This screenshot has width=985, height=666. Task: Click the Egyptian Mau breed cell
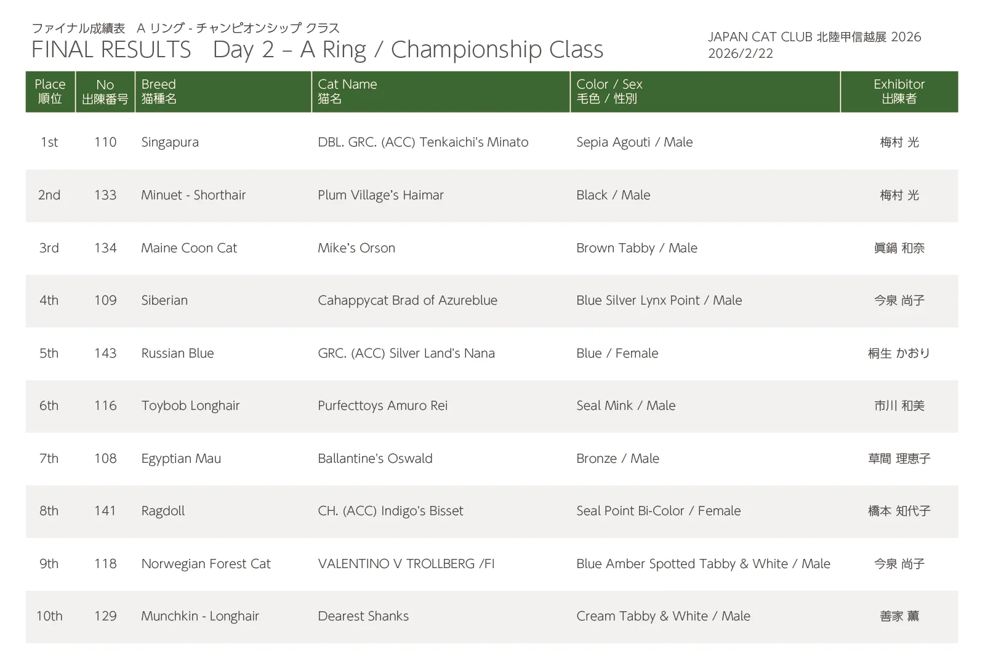click(x=181, y=459)
